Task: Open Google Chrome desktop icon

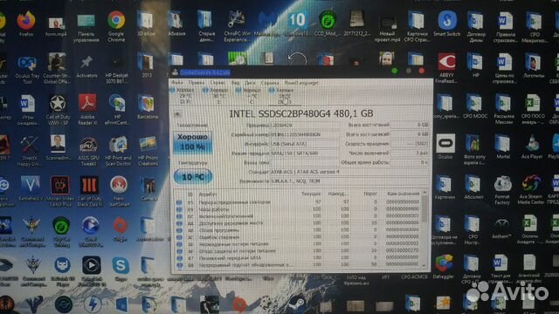Action: [116, 27]
